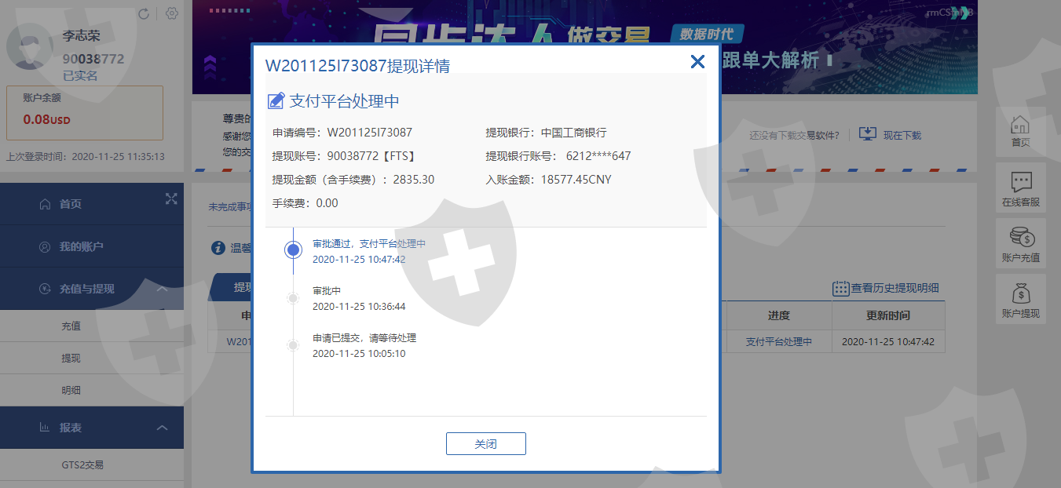
Task: Click the bank name 中国工商银行
Action: pyautogui.click(x=573, y=133)
